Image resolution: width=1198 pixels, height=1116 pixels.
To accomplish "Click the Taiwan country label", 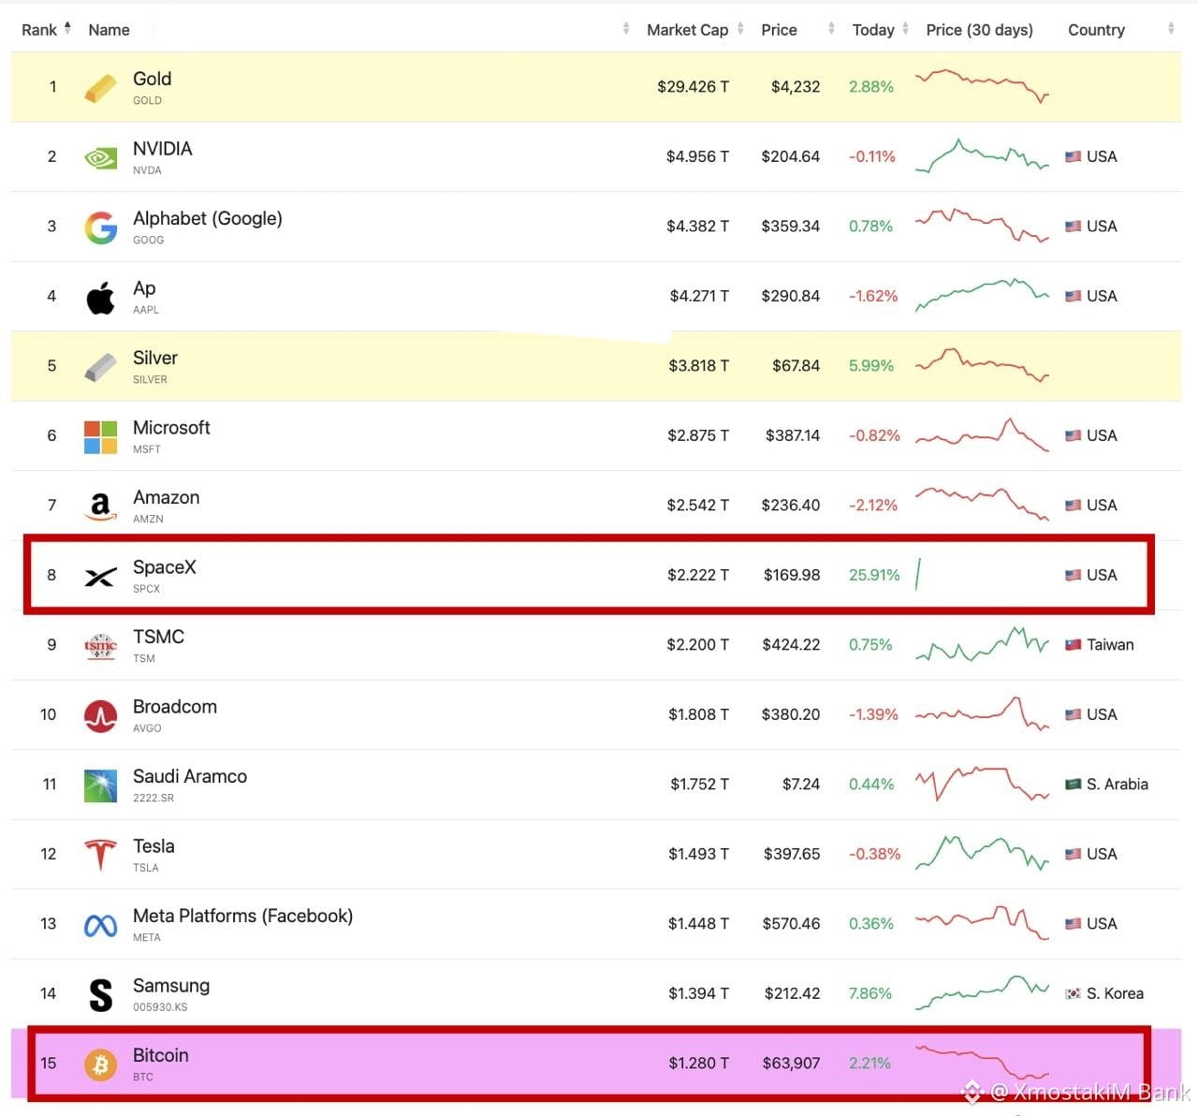I will (x=1110, y=645).
